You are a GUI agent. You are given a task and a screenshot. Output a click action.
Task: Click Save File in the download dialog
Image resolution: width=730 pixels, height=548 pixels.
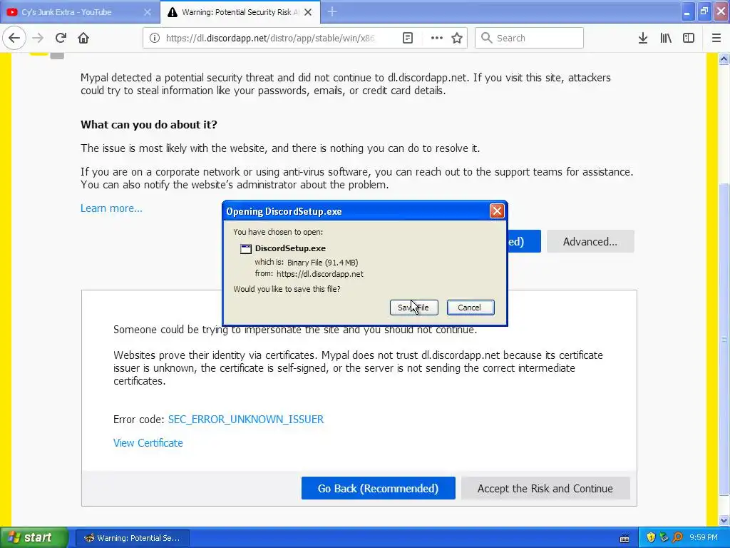tap(414, 308)
